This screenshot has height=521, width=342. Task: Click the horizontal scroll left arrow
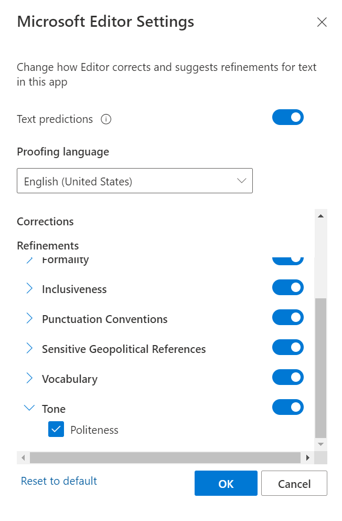coord(23,457)
